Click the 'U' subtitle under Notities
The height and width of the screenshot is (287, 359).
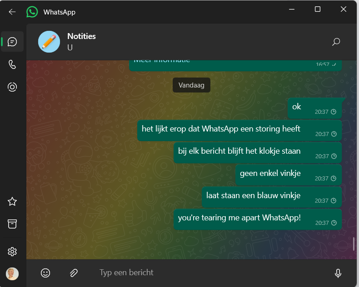pyautogui.click(x=70, y=48)
